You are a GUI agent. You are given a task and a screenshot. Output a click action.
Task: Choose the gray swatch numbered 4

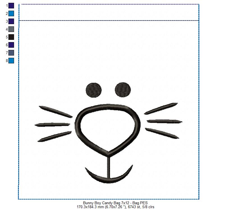point(11,29)
